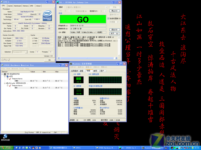
Task: Click the computer node icon in Hardware Monitor
Action: (5, 74)
